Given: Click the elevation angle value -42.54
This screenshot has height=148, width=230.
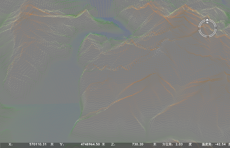Looking at the screenshot, I should point(220,144).
